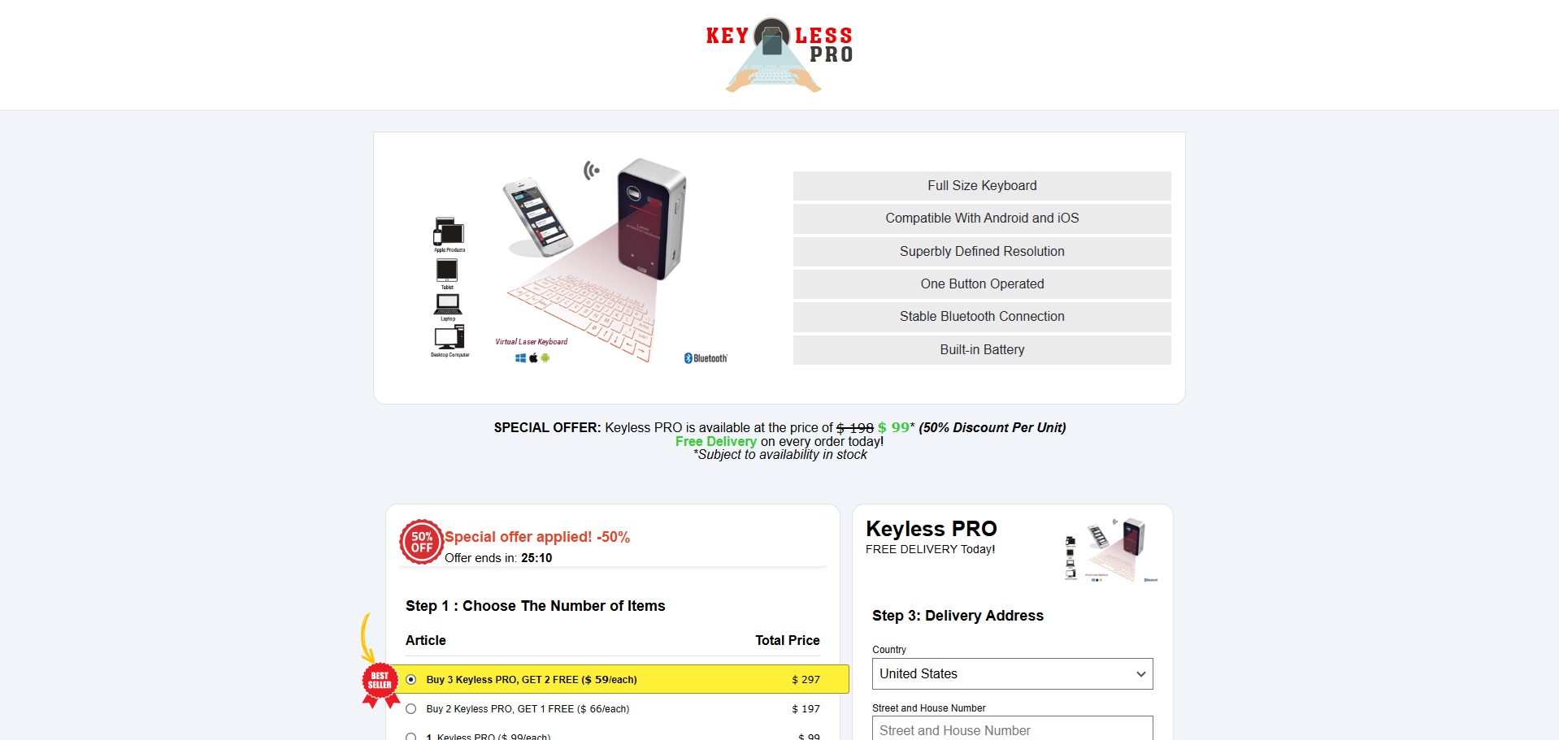This screenshot has height=740, width=1559.
Task: Open the Country dropdown
Action: [x=1013, y=674]
